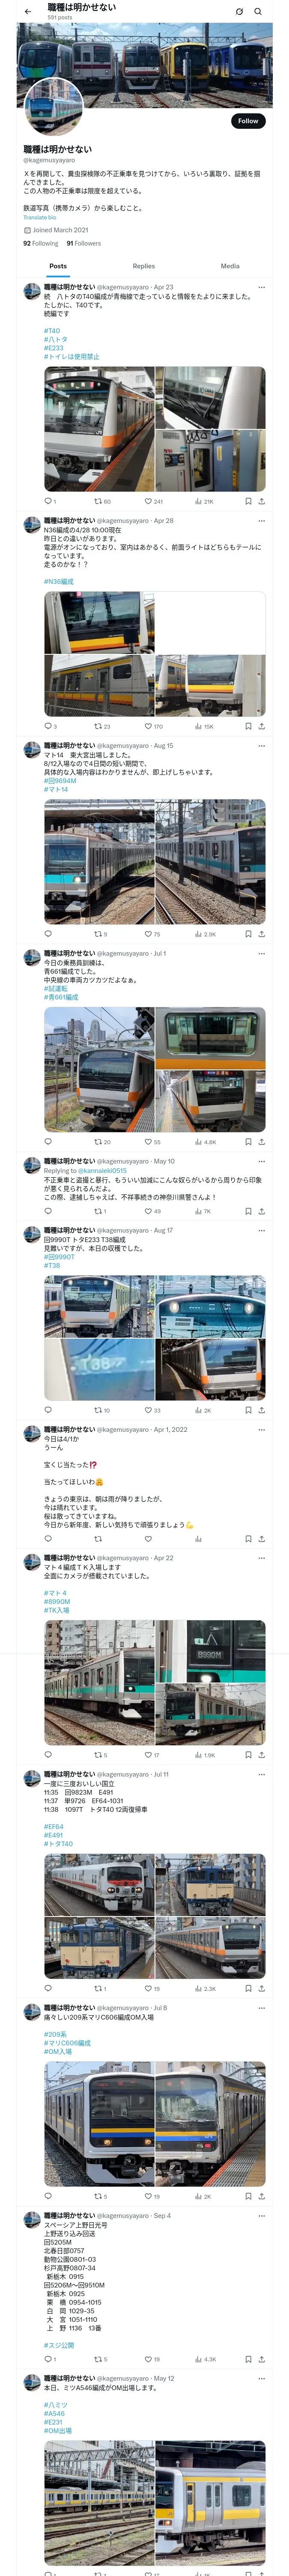
Task: Open the 91 Followers list
Action: (84, 243)
